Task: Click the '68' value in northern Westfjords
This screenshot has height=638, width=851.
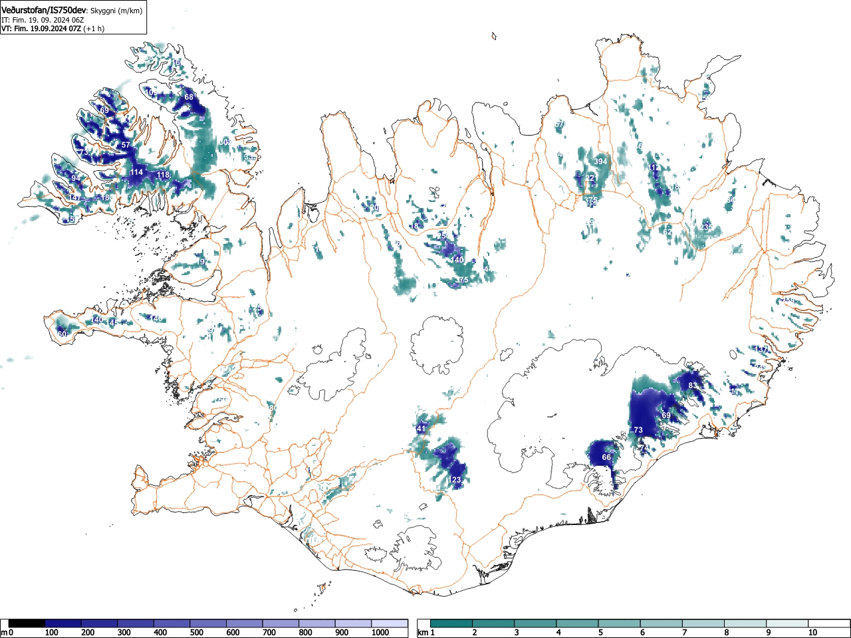Action: tap(189, 97)
